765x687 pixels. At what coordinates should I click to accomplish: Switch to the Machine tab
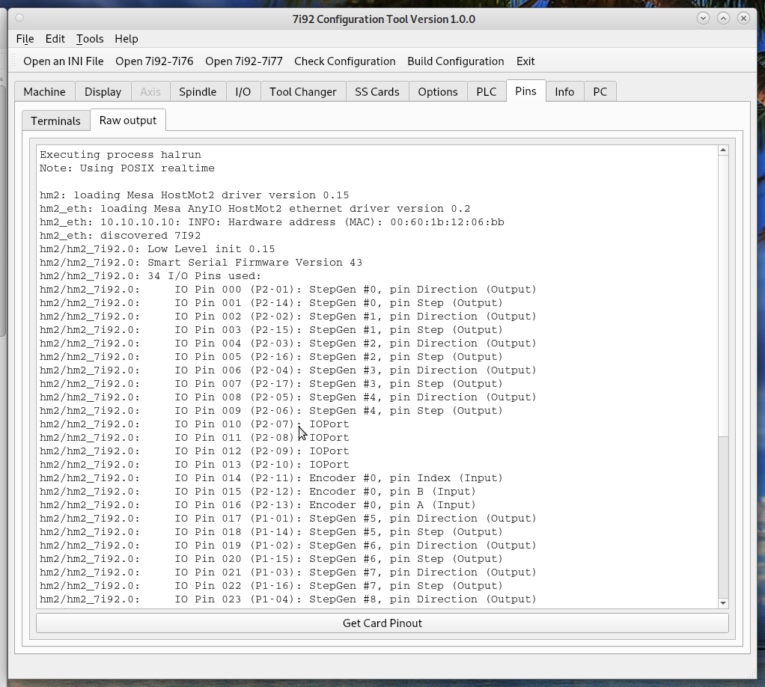[44, 92]
